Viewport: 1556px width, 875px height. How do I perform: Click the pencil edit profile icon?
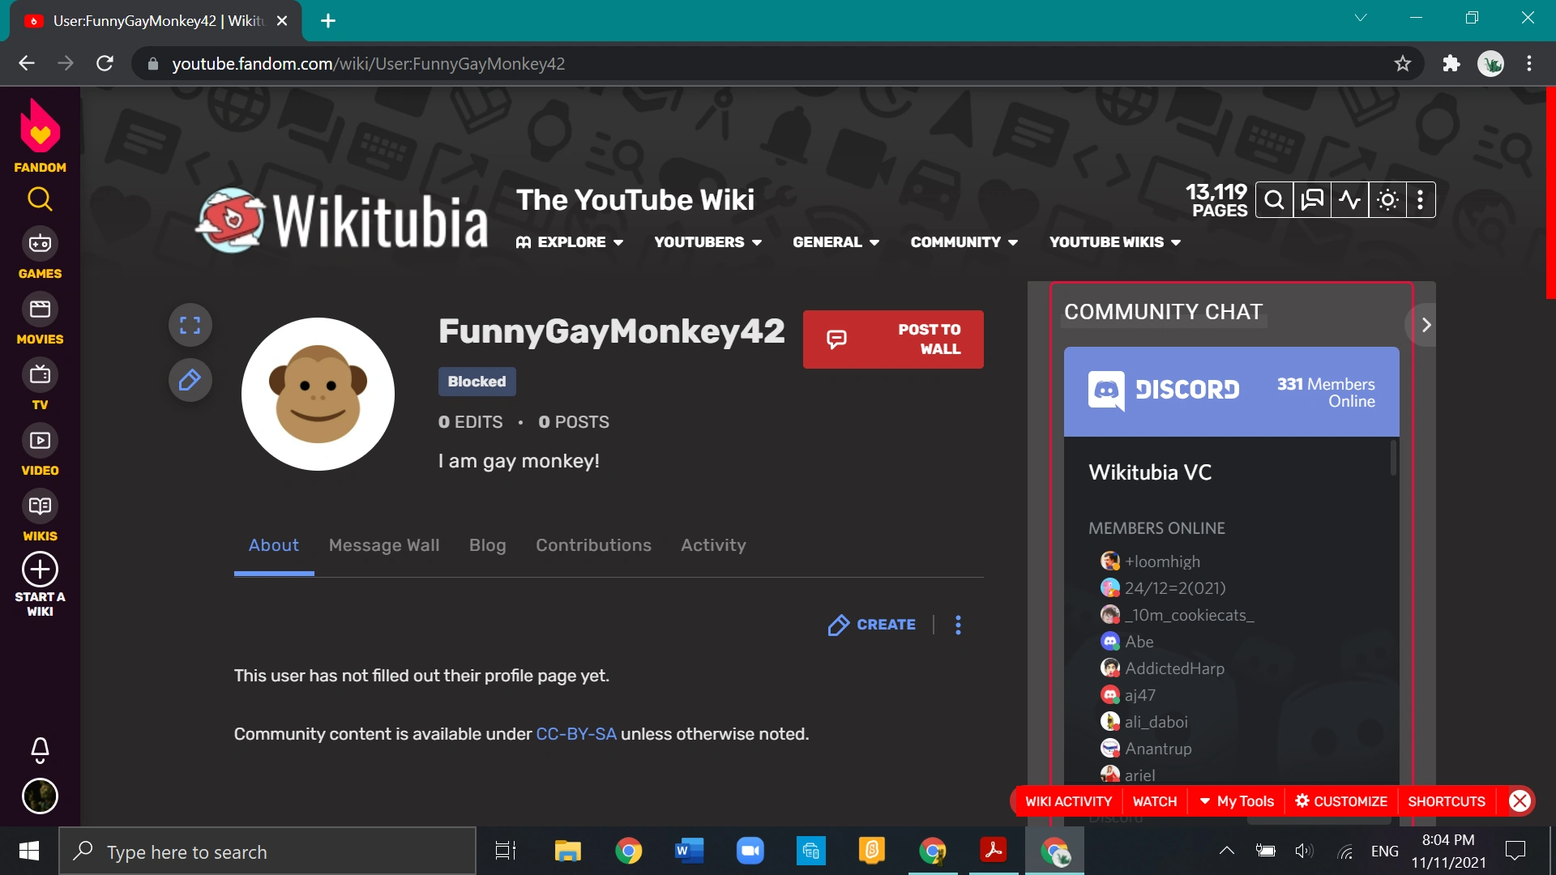point(190,379)
